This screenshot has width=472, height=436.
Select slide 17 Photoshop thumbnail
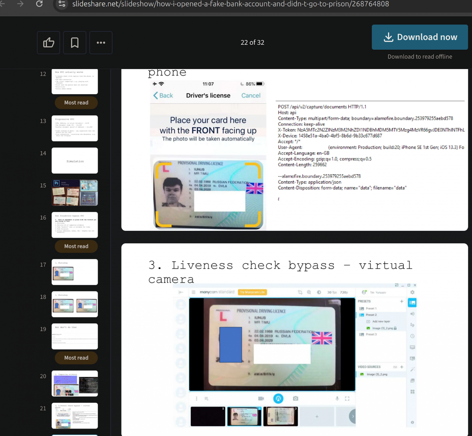click(75, 272)
